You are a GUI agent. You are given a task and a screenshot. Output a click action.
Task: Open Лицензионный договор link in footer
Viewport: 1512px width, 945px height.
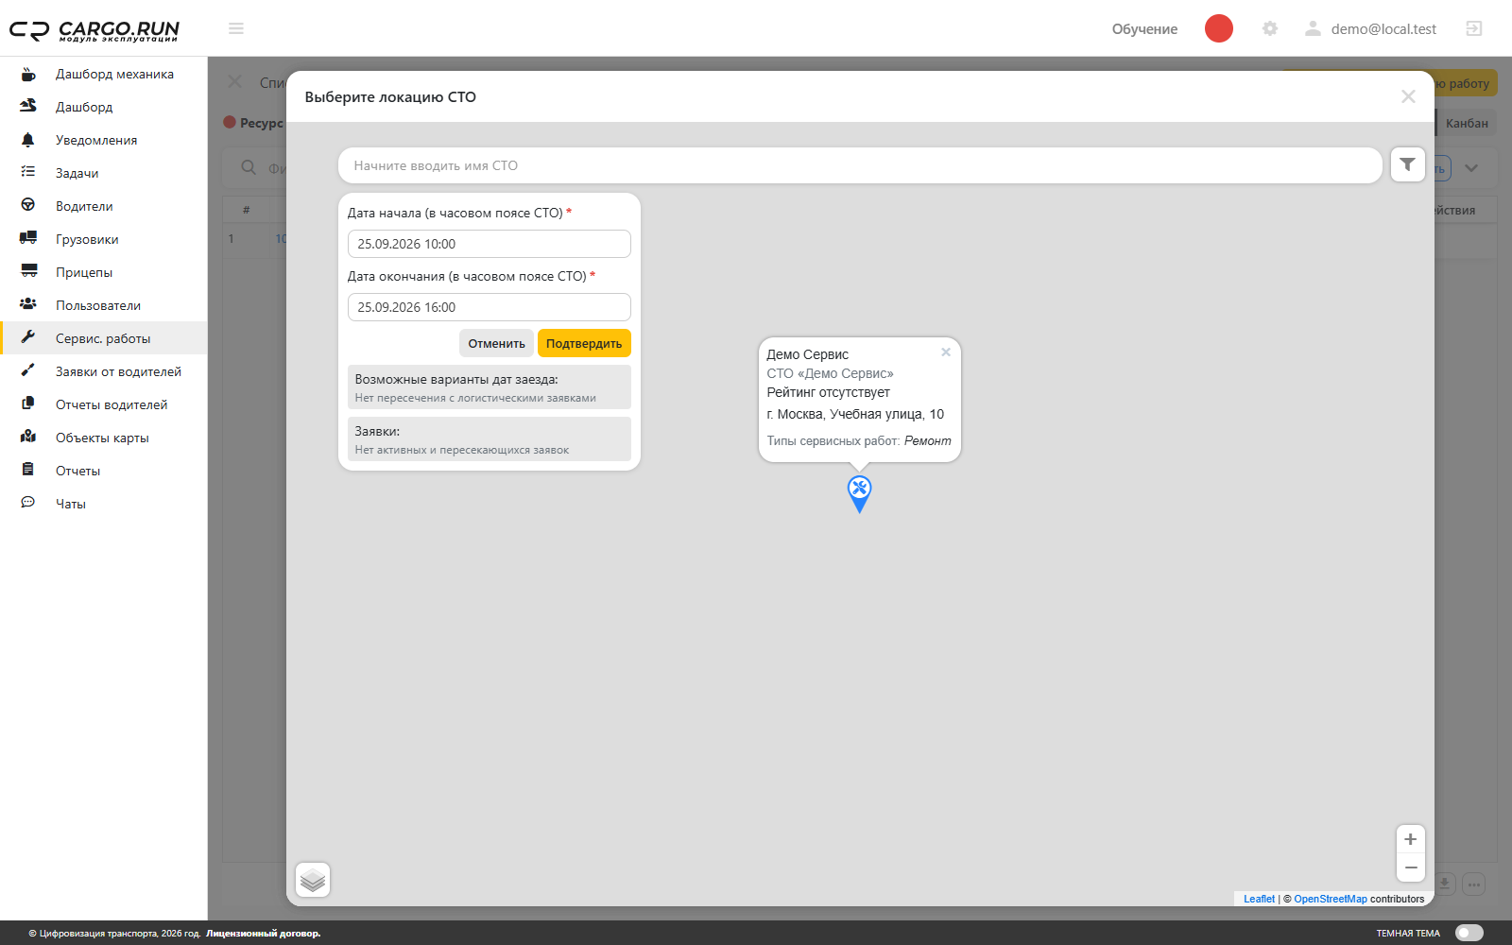[x=264, y=934]
